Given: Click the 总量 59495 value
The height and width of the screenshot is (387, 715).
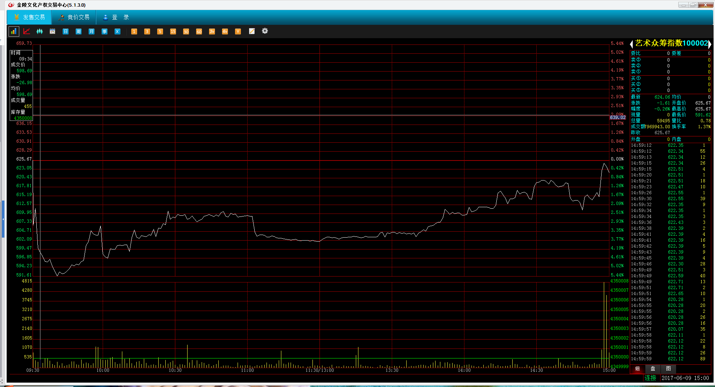Looking at the screenshot, I should (663, 121).
